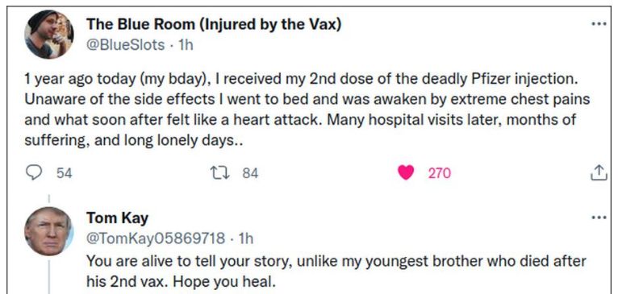Open Tom Kay's profile avatar
The image size is (618, 294).
tap(49, 231)
